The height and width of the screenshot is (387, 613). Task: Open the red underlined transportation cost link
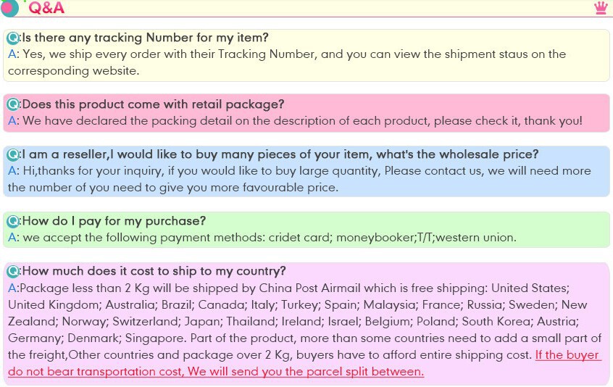point(304,371)
